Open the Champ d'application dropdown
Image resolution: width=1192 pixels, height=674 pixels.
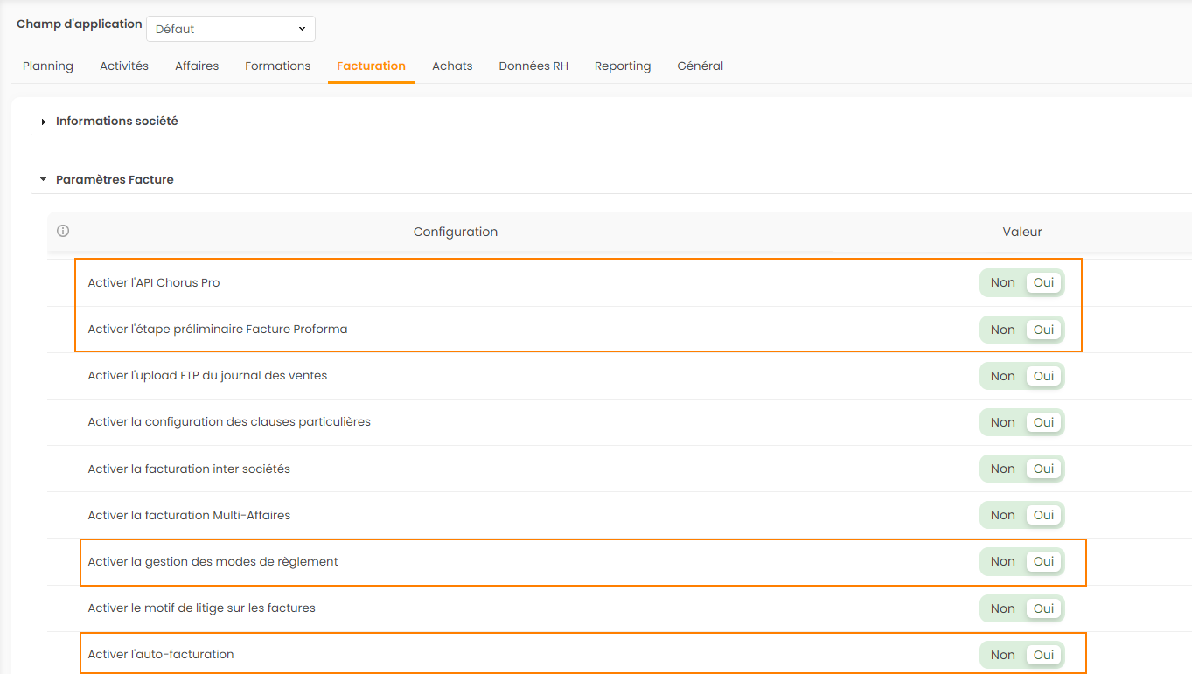coord(231,29)
